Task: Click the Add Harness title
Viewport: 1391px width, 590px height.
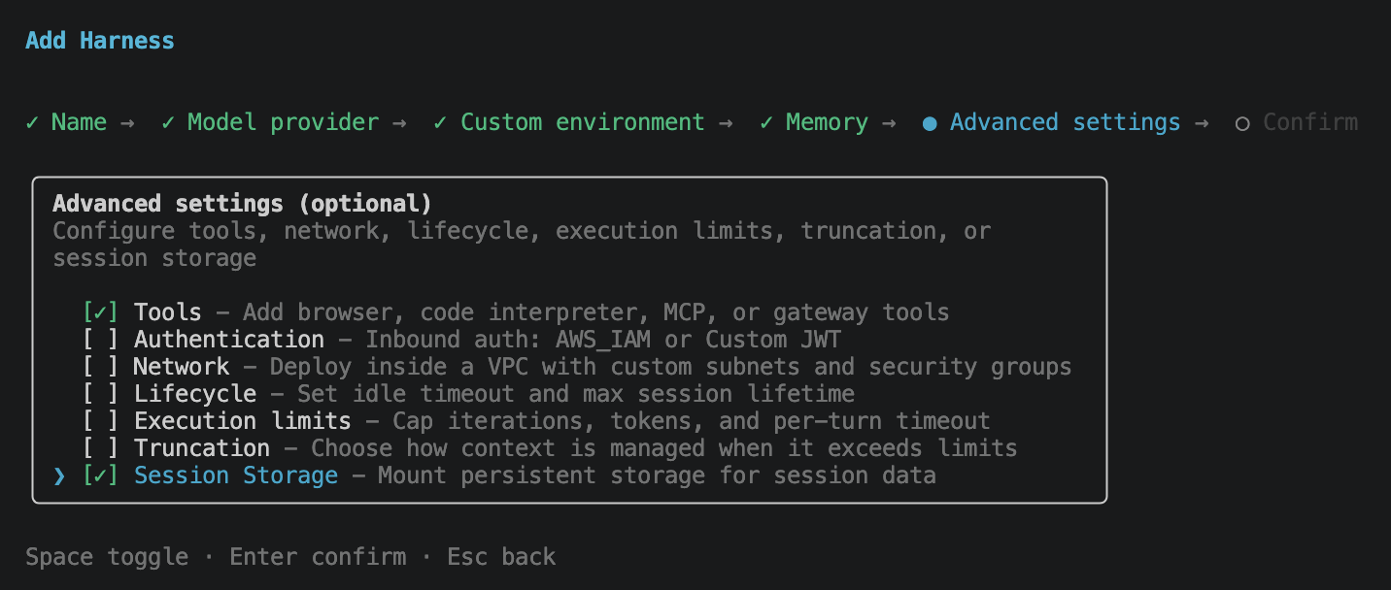Action: point(99,40)
